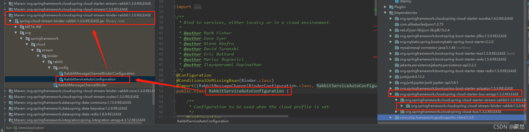Click the config package icon

55,68
